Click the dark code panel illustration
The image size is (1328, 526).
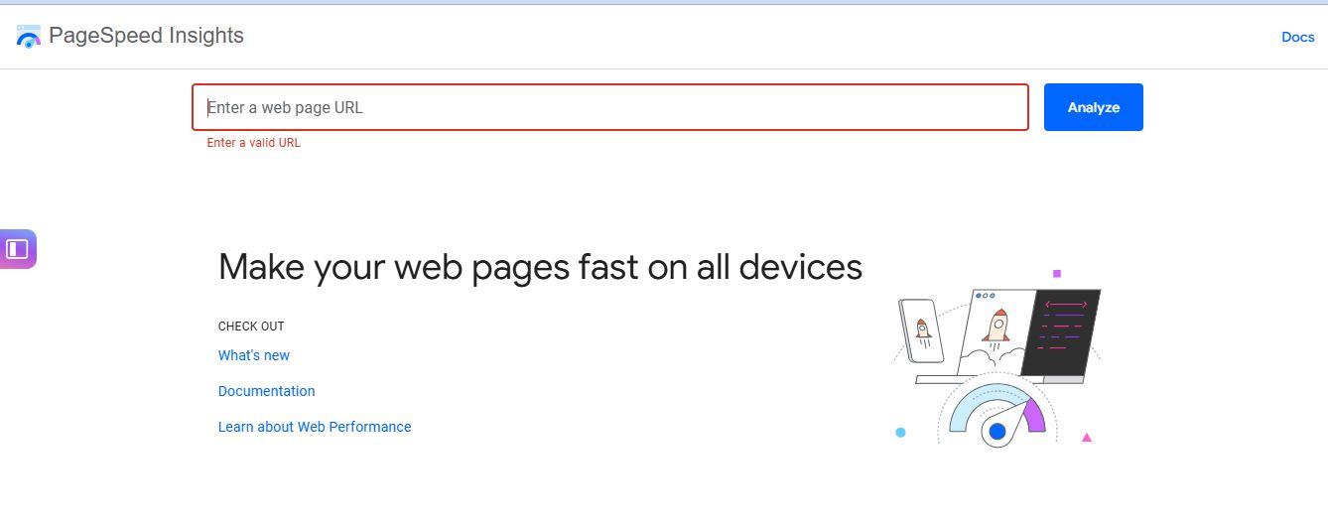(1064, 331)
